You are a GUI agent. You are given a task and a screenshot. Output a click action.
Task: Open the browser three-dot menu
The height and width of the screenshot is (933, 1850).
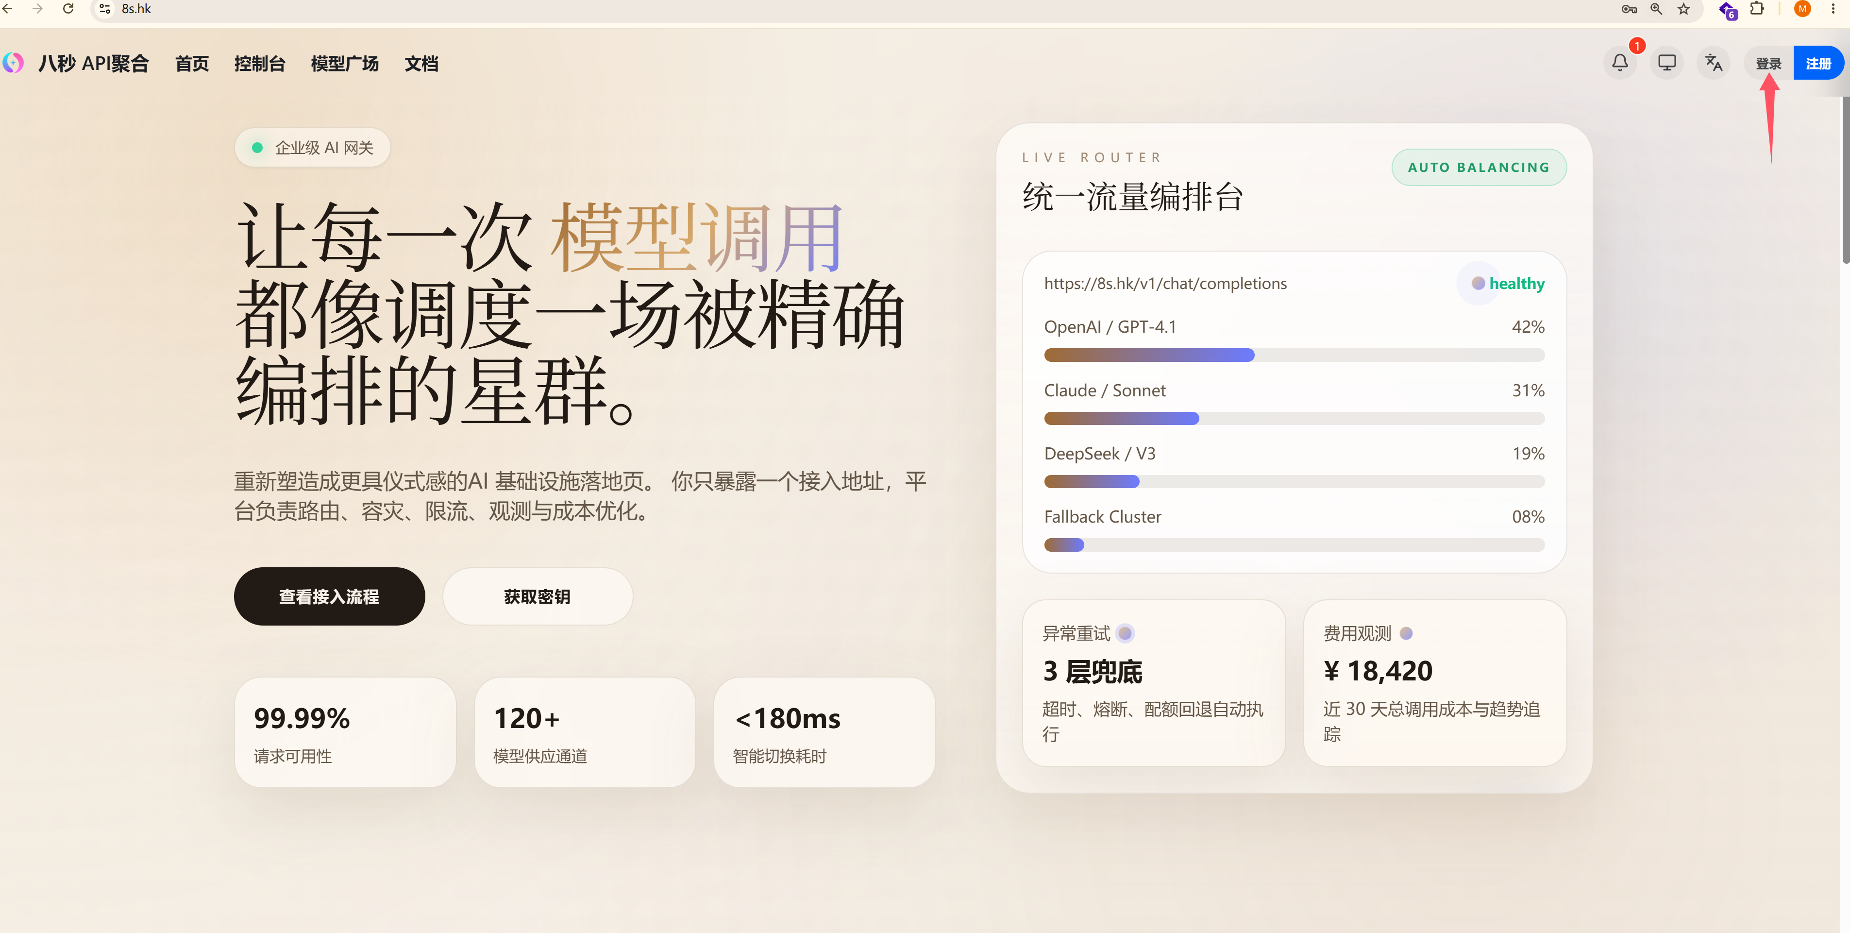[1833, 9]
